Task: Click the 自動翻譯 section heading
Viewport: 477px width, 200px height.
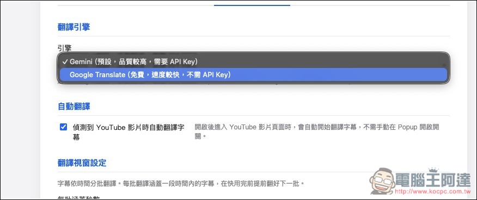Action: (74, 107)
